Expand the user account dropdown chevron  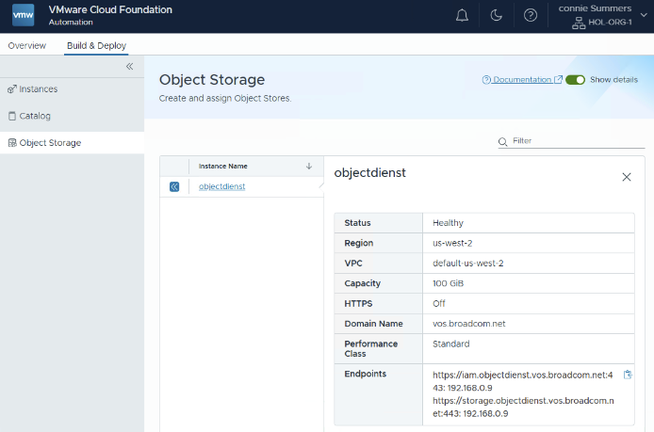[x=644, y=15]
